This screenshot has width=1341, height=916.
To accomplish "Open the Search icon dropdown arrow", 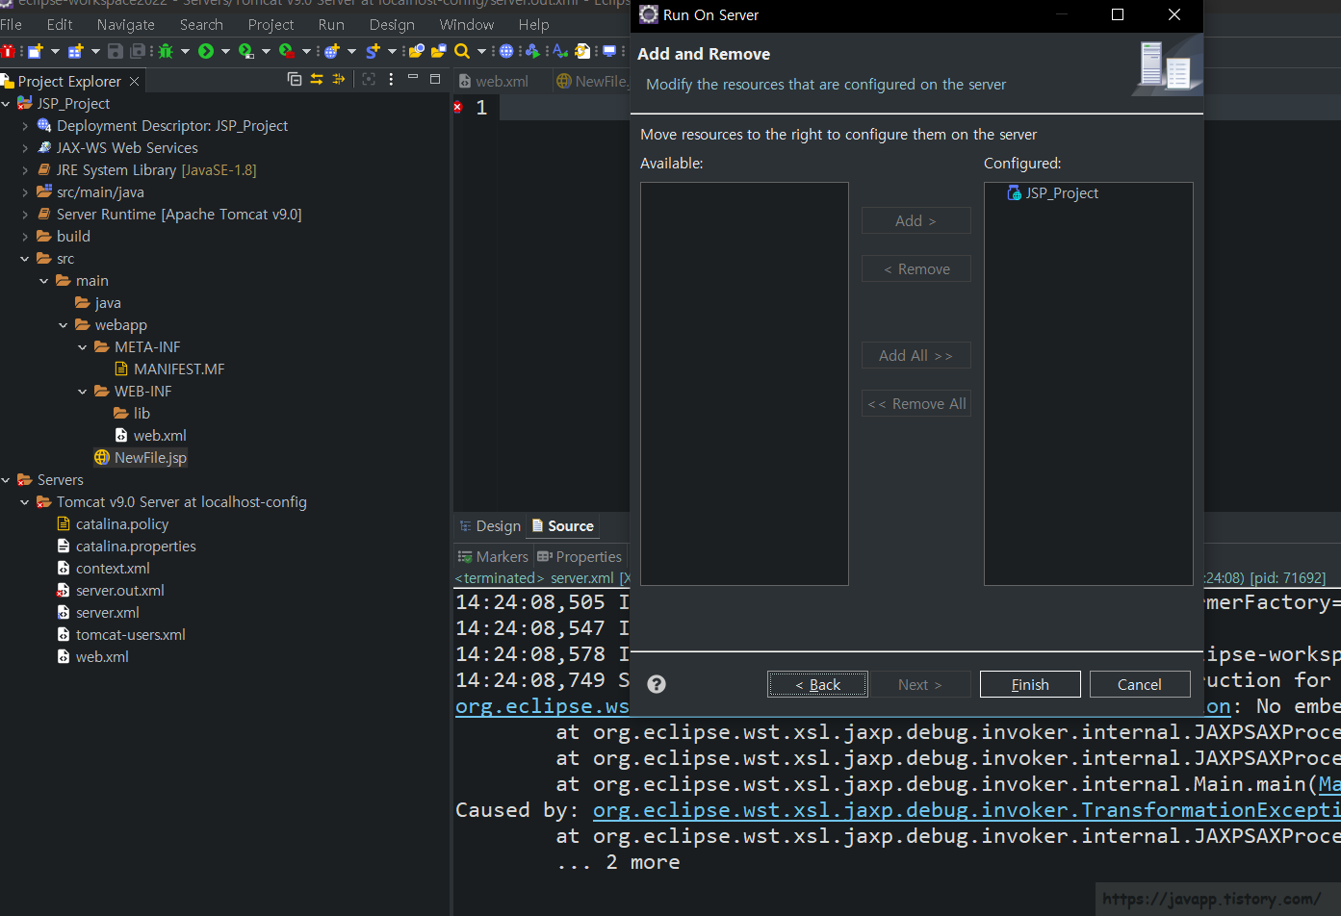I will [481, 51].
